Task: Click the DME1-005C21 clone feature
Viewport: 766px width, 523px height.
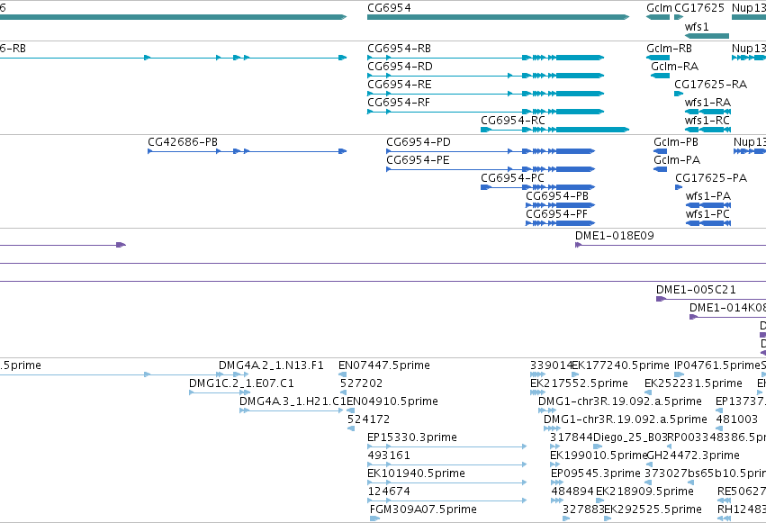Action: (711, 299)
